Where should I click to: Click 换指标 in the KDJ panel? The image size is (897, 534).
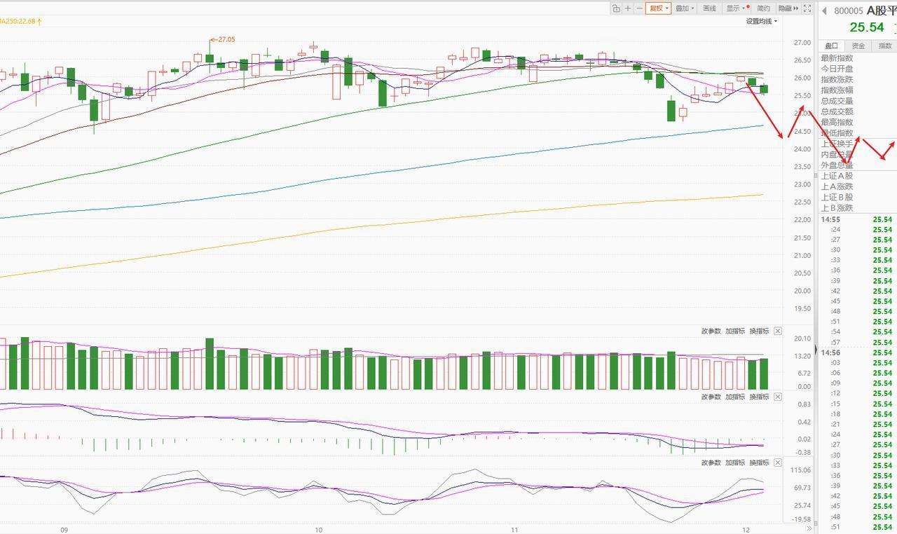759,463
